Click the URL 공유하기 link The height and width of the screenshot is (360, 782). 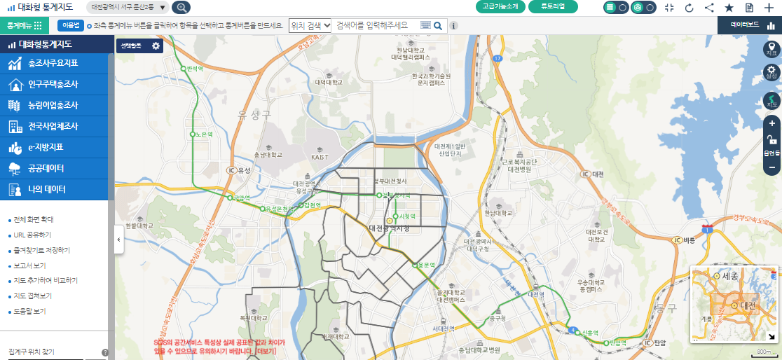coord(32,235)
